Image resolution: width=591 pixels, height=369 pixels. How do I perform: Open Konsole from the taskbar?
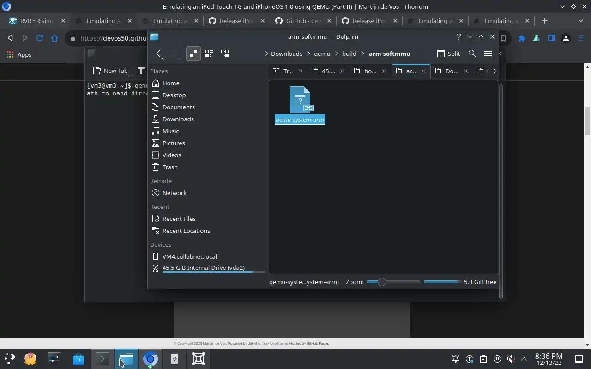pyautogui.click(x=102, y=358)
